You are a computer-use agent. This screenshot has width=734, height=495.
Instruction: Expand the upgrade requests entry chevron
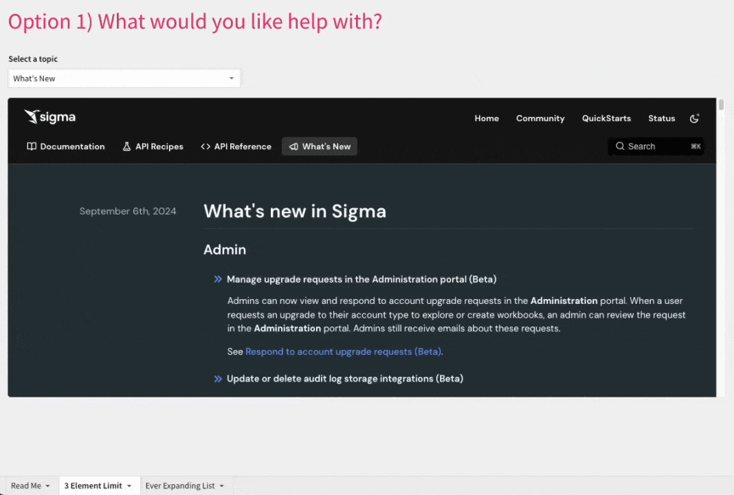pos(218,279)
